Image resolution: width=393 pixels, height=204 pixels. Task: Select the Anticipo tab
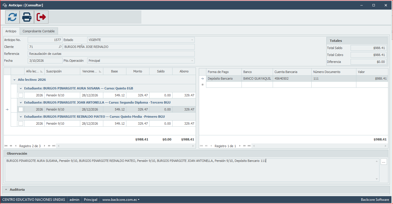[x=11, y=31]
